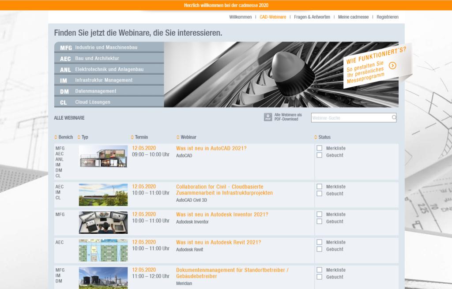The image size is (452, 289).
Task: Click the 'Autodesk Inventor' product text
Action: [x=192, y=222]
